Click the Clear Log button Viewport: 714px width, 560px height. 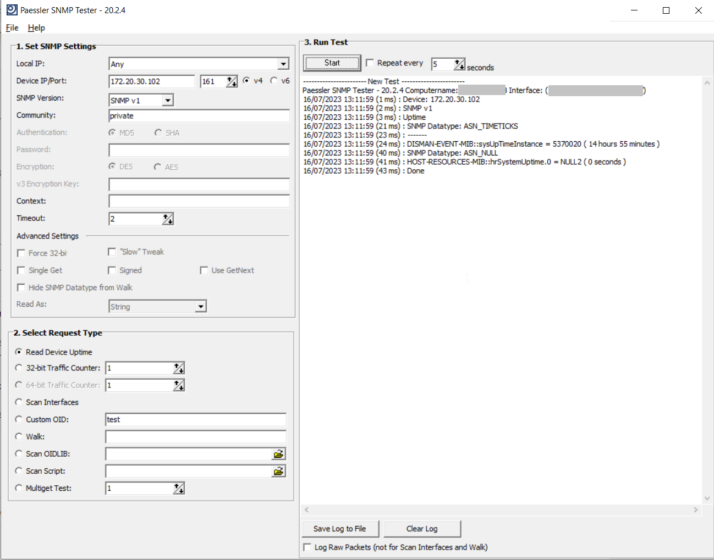(422, 529)
